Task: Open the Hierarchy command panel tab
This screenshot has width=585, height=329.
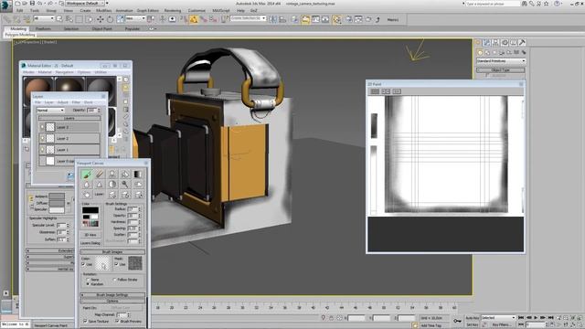Action: (x=495, y=43)
